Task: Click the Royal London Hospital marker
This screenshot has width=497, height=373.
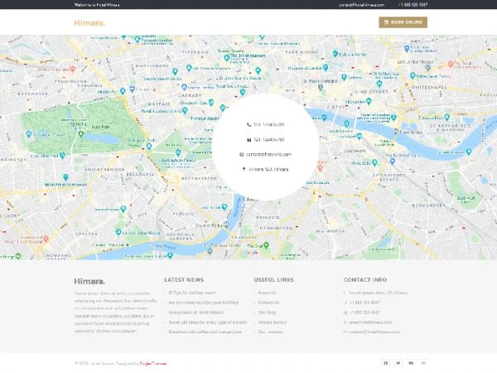Action: (x=451, y=64)
